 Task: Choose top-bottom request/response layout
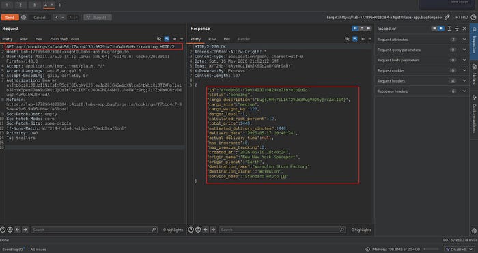click(x=362, y=29)
